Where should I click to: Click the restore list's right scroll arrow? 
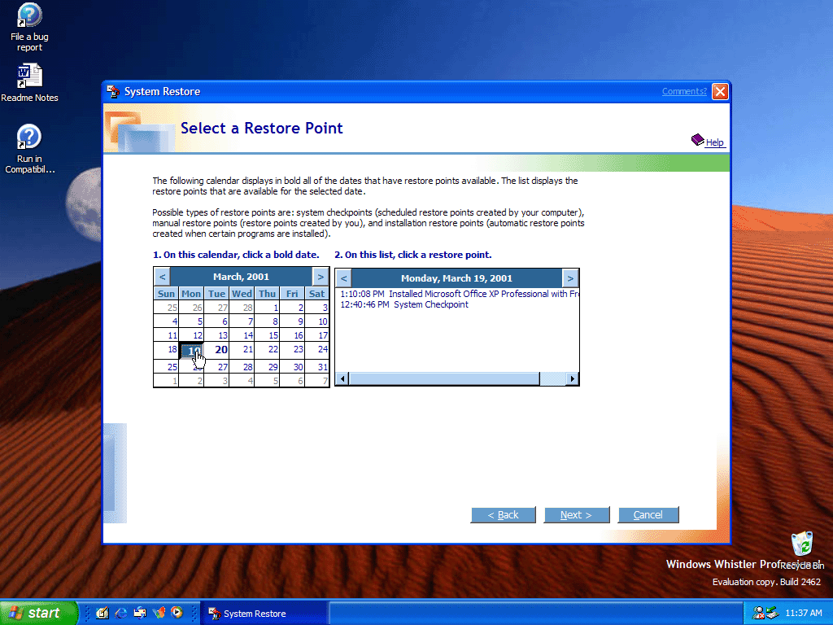pos(572,379)
